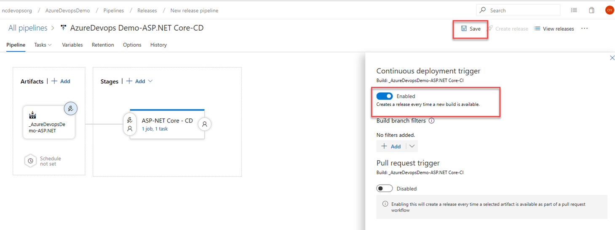Open the marketplace shopping bag icon
This screenshot has height=230, width=615.
point(591,10)
